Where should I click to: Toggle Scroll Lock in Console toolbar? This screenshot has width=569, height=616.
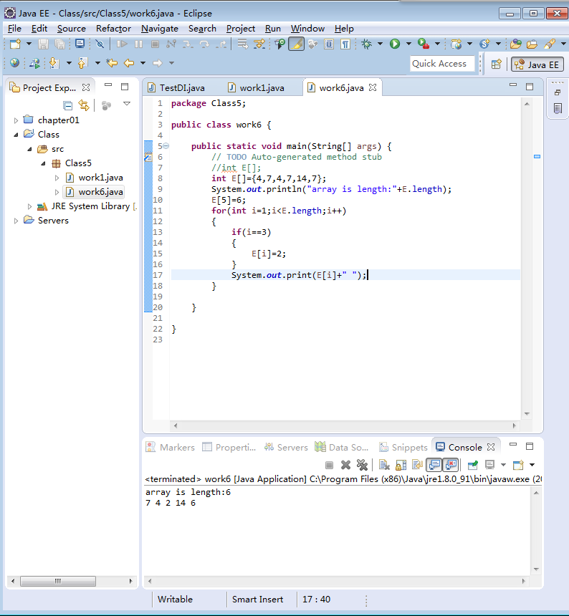tap(401, 466)
